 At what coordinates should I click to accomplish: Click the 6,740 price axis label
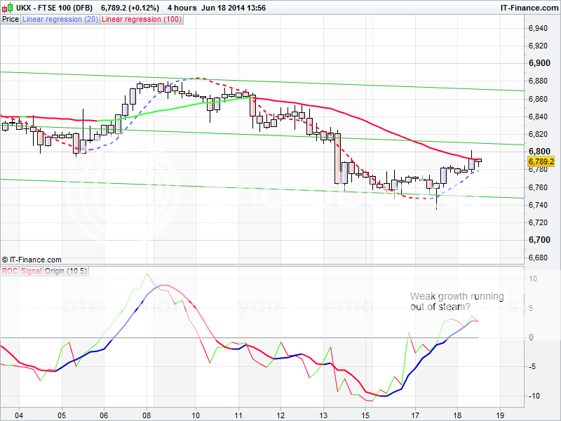coord(538,205)
